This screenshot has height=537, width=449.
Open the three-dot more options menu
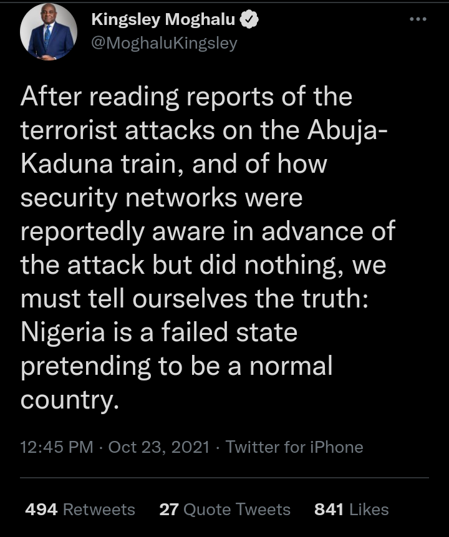click(417, 19)
